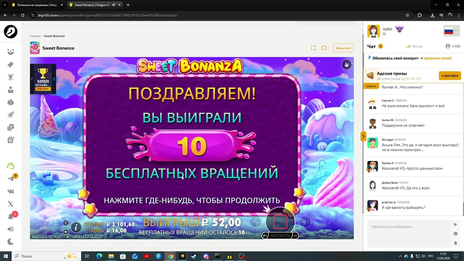This screenshot has width=464, height=261.
Task: Open browser downloads icon
Action: (x=432, y=15)
